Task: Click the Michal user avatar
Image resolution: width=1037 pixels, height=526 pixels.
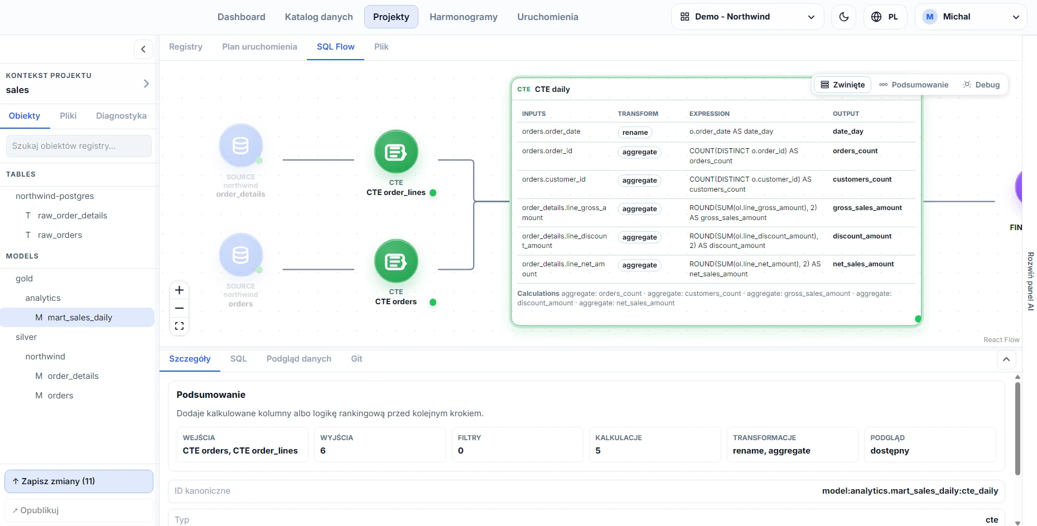Action: pyautogui.click(x=929, y=17)
